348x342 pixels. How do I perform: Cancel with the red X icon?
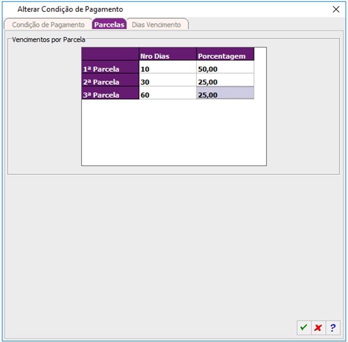(x=318, y=328)
